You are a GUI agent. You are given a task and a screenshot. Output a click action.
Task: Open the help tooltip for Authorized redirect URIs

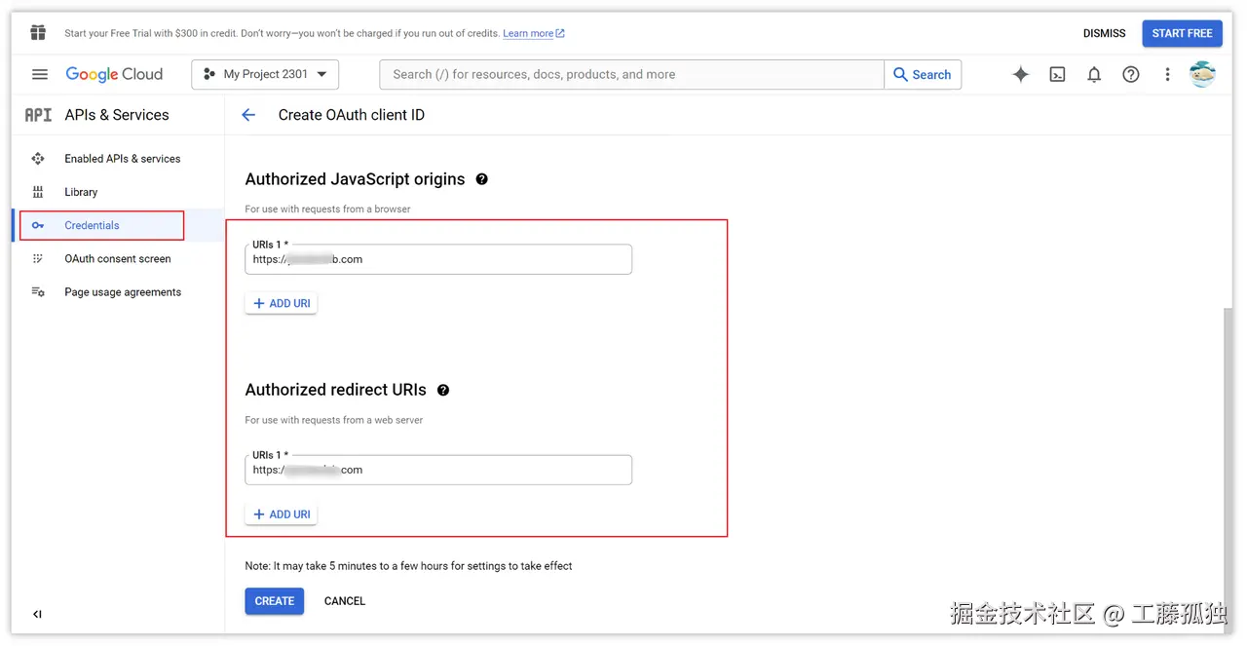pos(443,390)
